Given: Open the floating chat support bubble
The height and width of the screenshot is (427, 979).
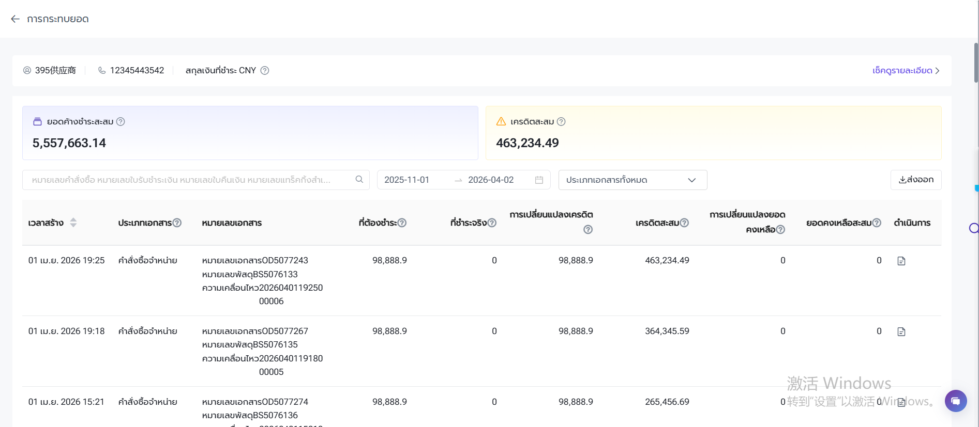Looking at the screenshot, I should pyautogui.click(x=955, y=401).
